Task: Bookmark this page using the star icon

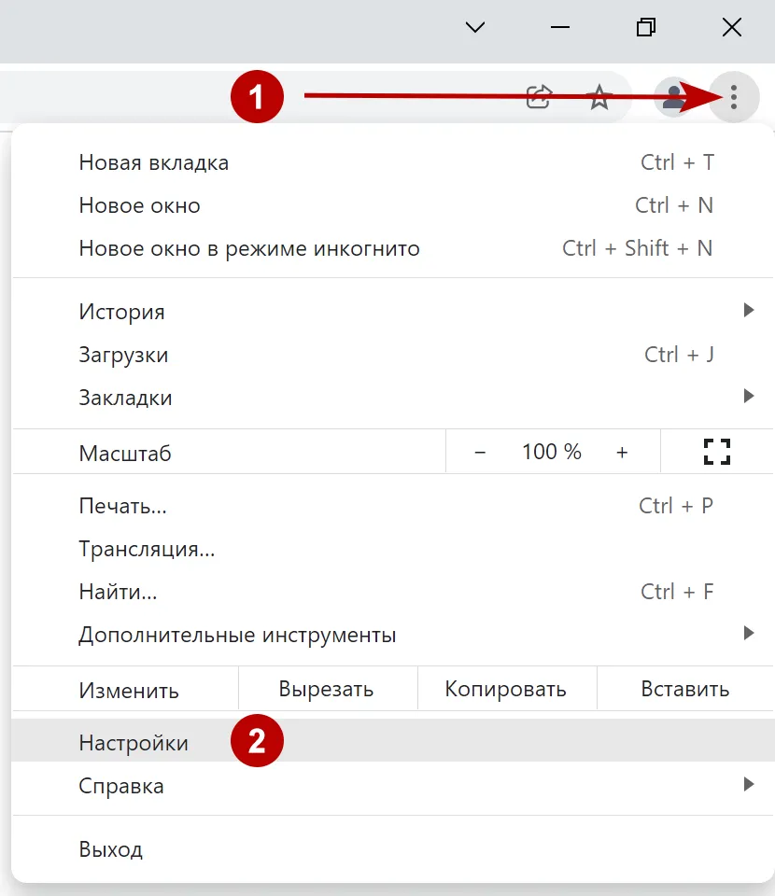Action: [599, 96]
